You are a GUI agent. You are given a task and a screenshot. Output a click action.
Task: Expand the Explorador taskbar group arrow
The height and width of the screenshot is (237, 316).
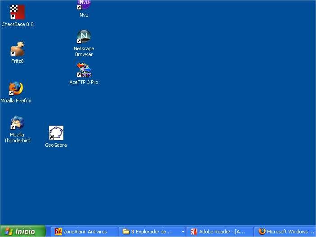coord(183,232)
